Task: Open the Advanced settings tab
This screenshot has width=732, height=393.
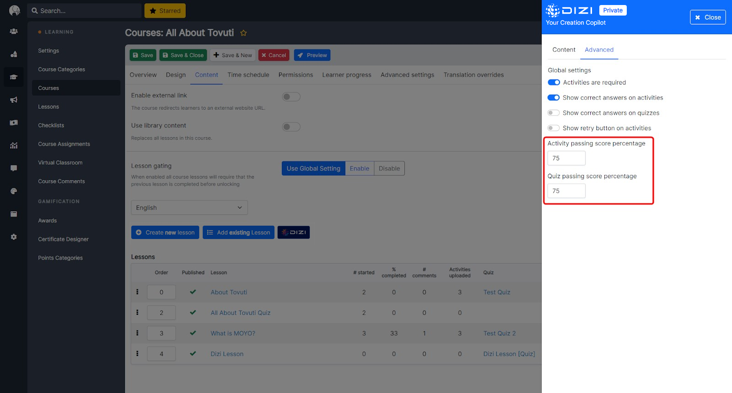Action: tap(407, 75)
